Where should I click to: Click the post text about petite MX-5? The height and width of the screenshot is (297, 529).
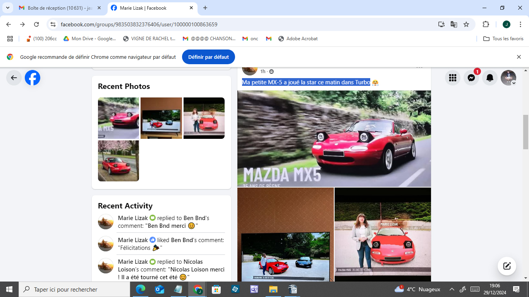(306, 82)
